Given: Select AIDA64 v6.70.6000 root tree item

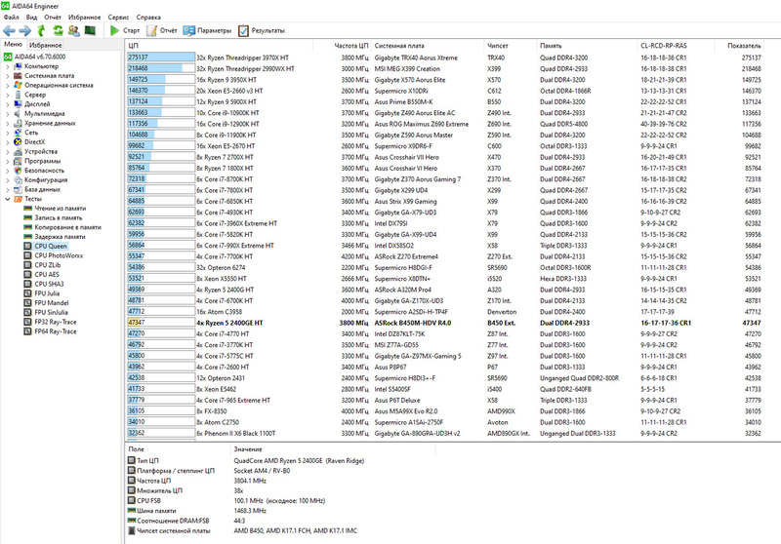Looking at the screenshot, I should pos(35,57).
